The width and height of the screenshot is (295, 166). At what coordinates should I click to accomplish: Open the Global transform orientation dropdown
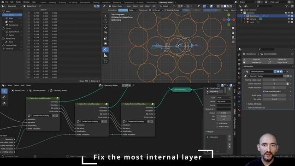pyautogui.click(x=165, y=6)
